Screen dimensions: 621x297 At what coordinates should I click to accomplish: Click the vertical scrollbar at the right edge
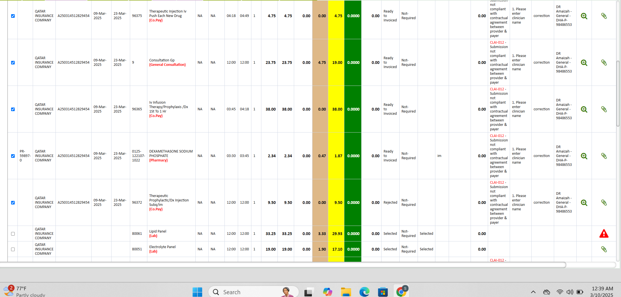[x=618, y=94]
